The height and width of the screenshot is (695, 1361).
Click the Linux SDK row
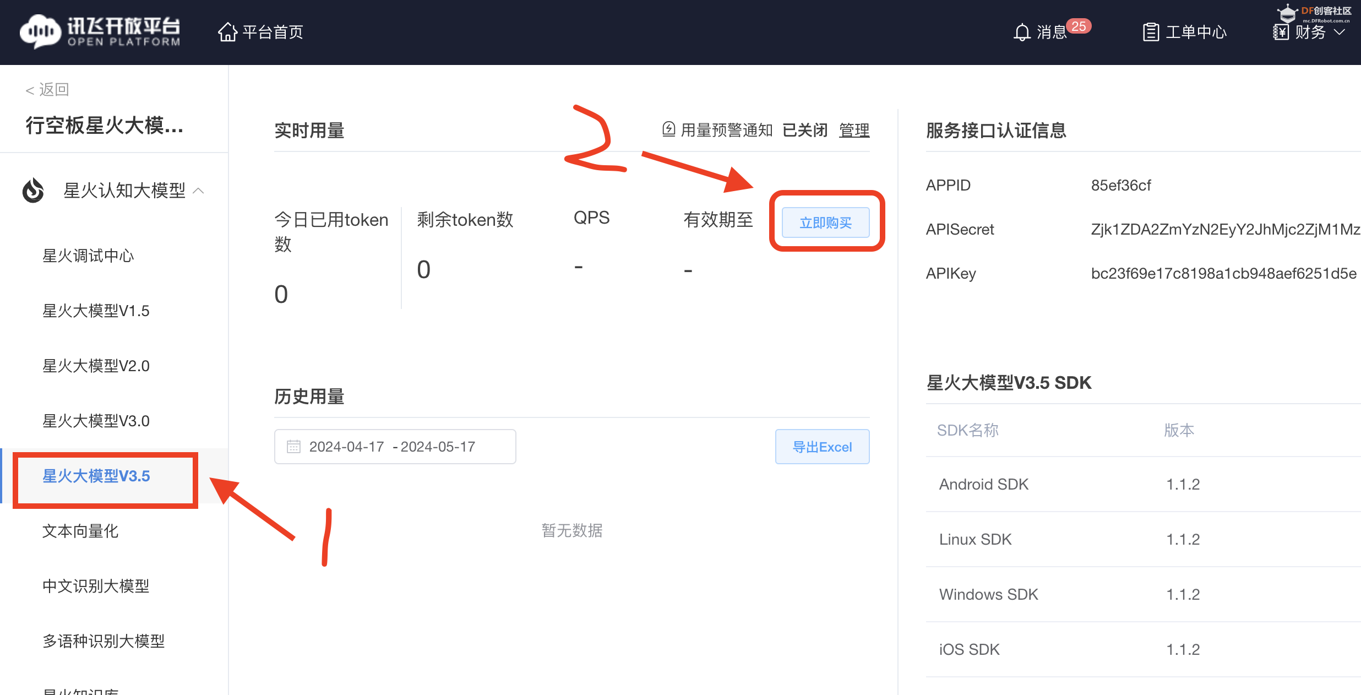tap(1144, 539)
